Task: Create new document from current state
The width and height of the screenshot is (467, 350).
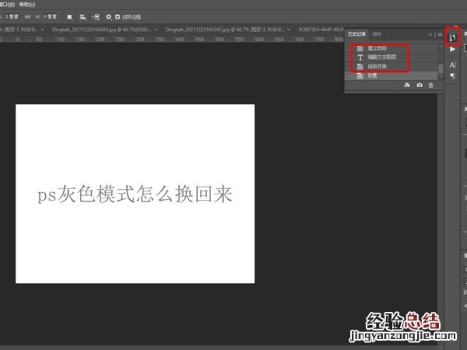Action: pyautogui.click(x=406, y=85)
